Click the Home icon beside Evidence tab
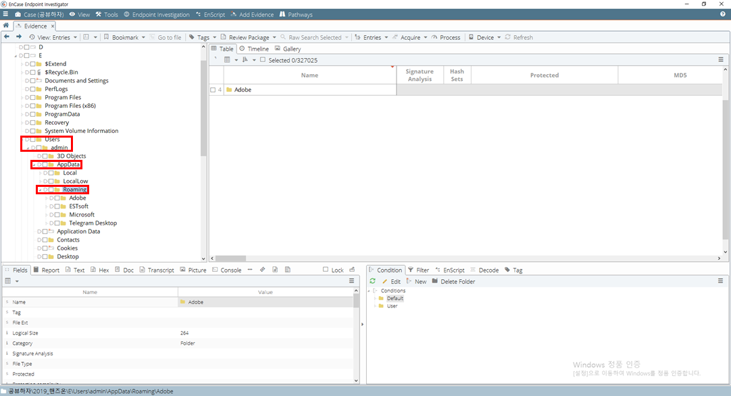 coord(6,26)
